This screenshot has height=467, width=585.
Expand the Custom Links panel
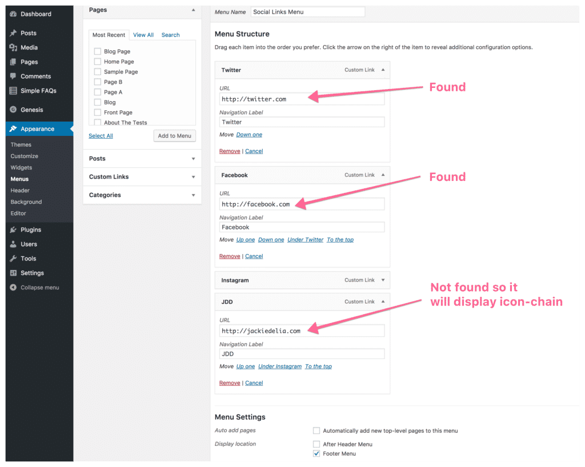[193, 177]
